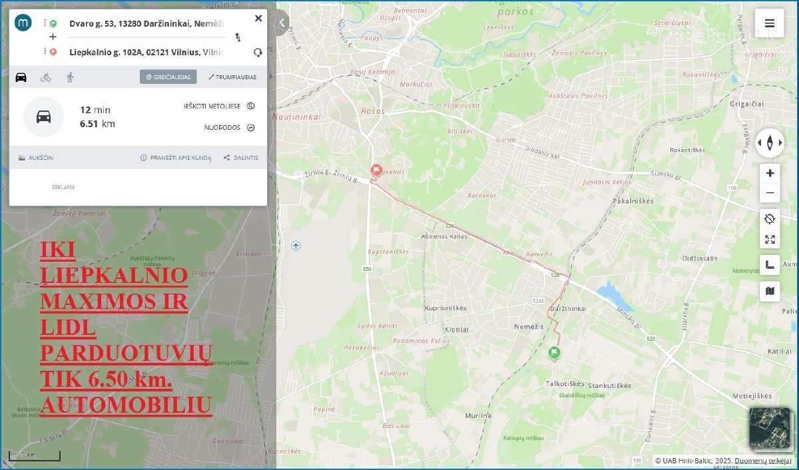Rotate map right using compass arrow
Screen dimensions: 799x470
(x=780, y=142)
